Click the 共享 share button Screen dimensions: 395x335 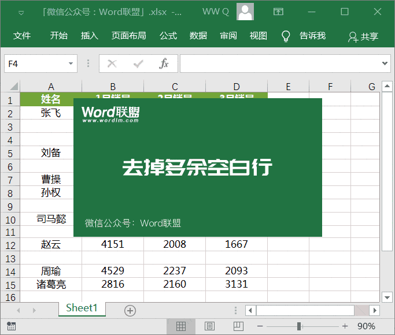pyautogui.click(x=363, y=37)
